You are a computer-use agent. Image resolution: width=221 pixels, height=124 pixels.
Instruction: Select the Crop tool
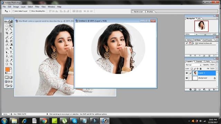tap(7, 33)
